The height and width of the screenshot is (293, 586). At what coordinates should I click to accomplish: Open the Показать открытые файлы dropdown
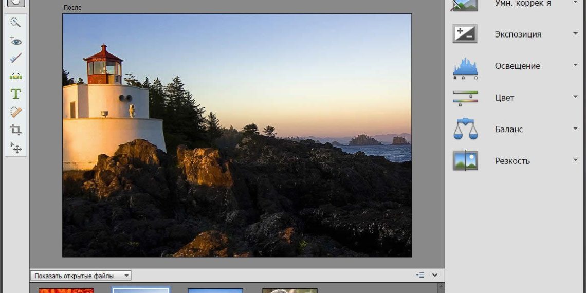click(x=80, y=276)
